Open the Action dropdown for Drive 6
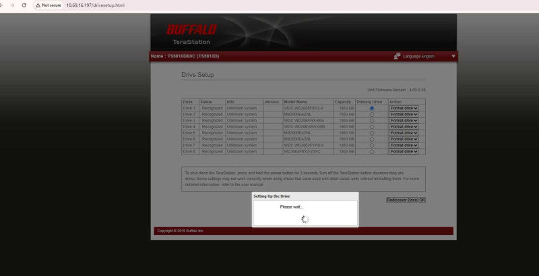 tap(404, 139)
